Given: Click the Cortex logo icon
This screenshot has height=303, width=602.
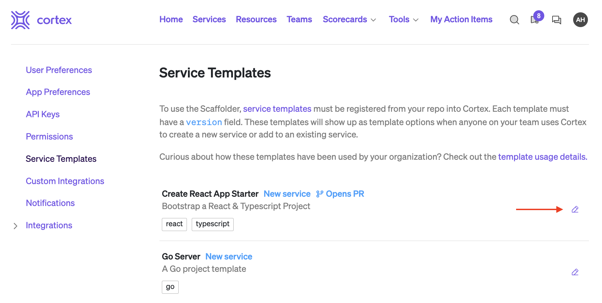Looking at the screenshot, I should click(x=20, y=20).
